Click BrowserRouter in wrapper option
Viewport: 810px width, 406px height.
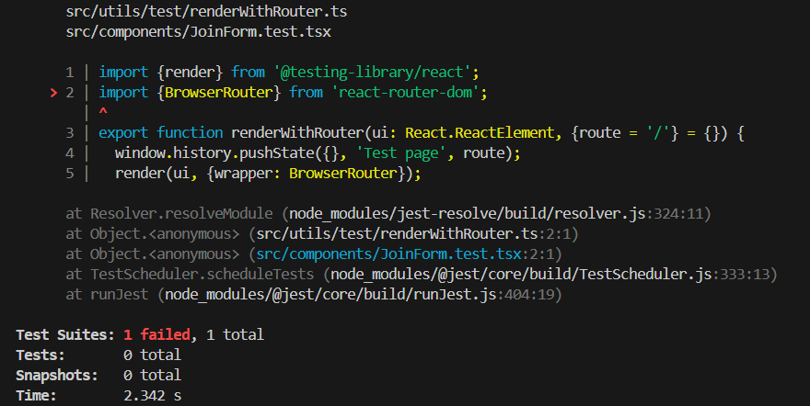[343, 174]
